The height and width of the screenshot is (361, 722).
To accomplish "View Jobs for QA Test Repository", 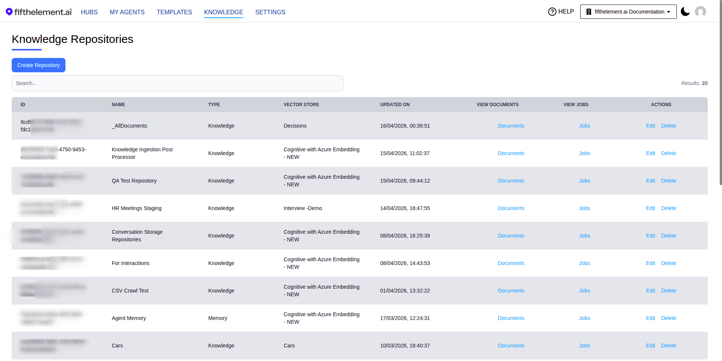I will pyautogui.click(x=584, y=181).
